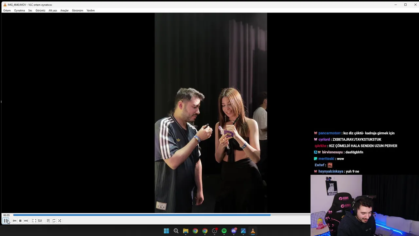Click the pancarmotorr chat username

point(329,133)
